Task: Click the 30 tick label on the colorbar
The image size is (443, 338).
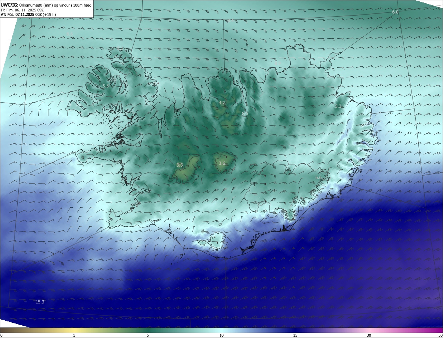Action: [369, 335]
